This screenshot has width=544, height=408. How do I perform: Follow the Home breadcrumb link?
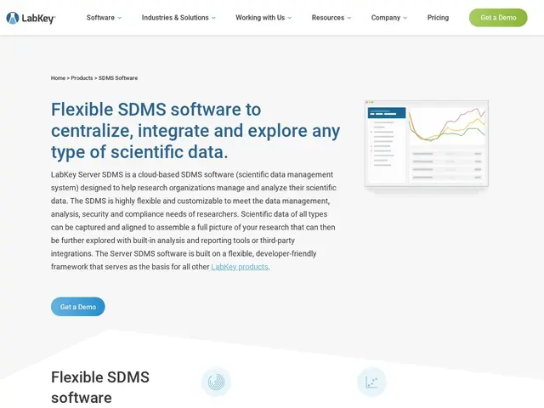pos(58,78)
